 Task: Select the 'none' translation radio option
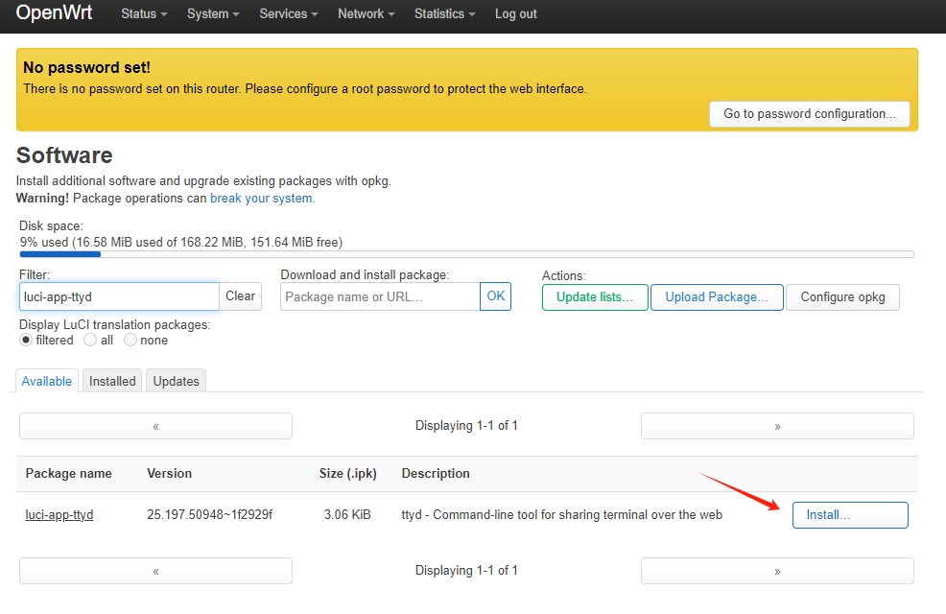click(x=130, y=341)
